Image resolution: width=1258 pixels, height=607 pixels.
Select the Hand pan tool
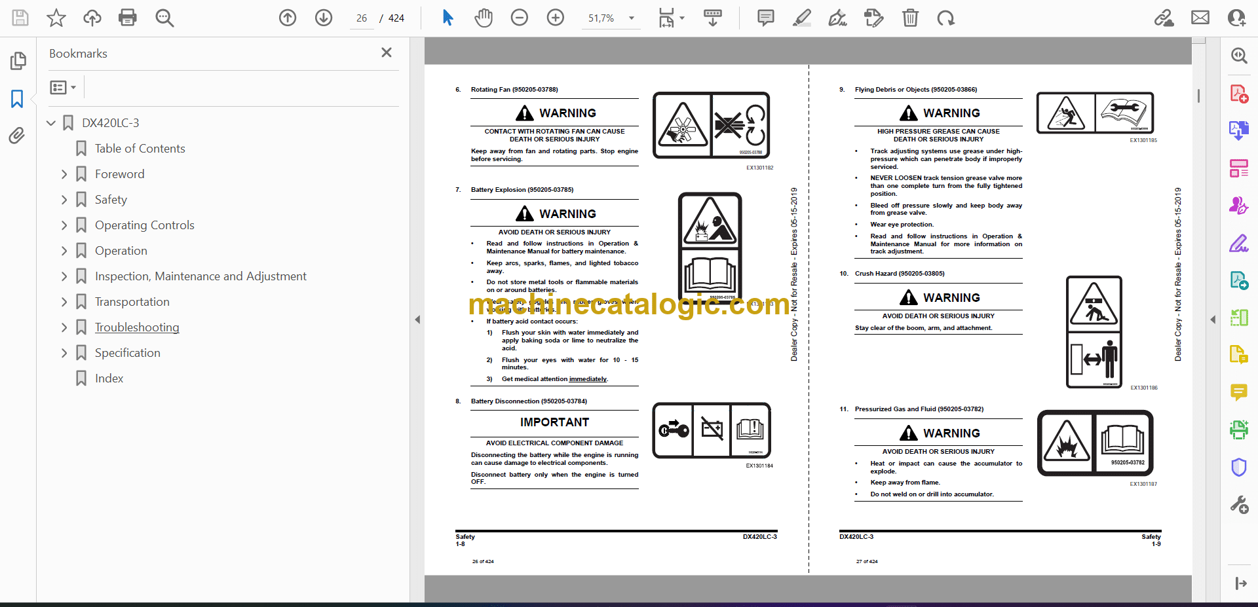[484, 18]
